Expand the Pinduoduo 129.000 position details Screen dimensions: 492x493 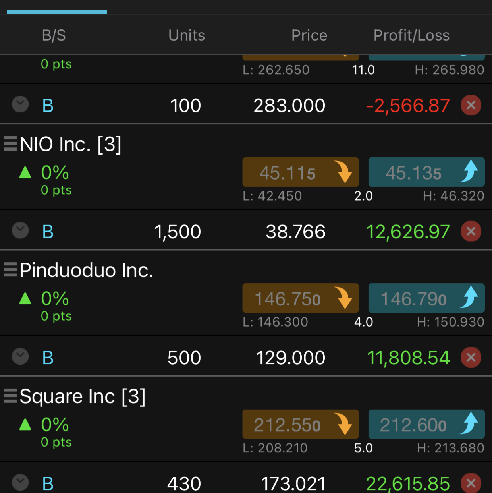pos(20,356)
